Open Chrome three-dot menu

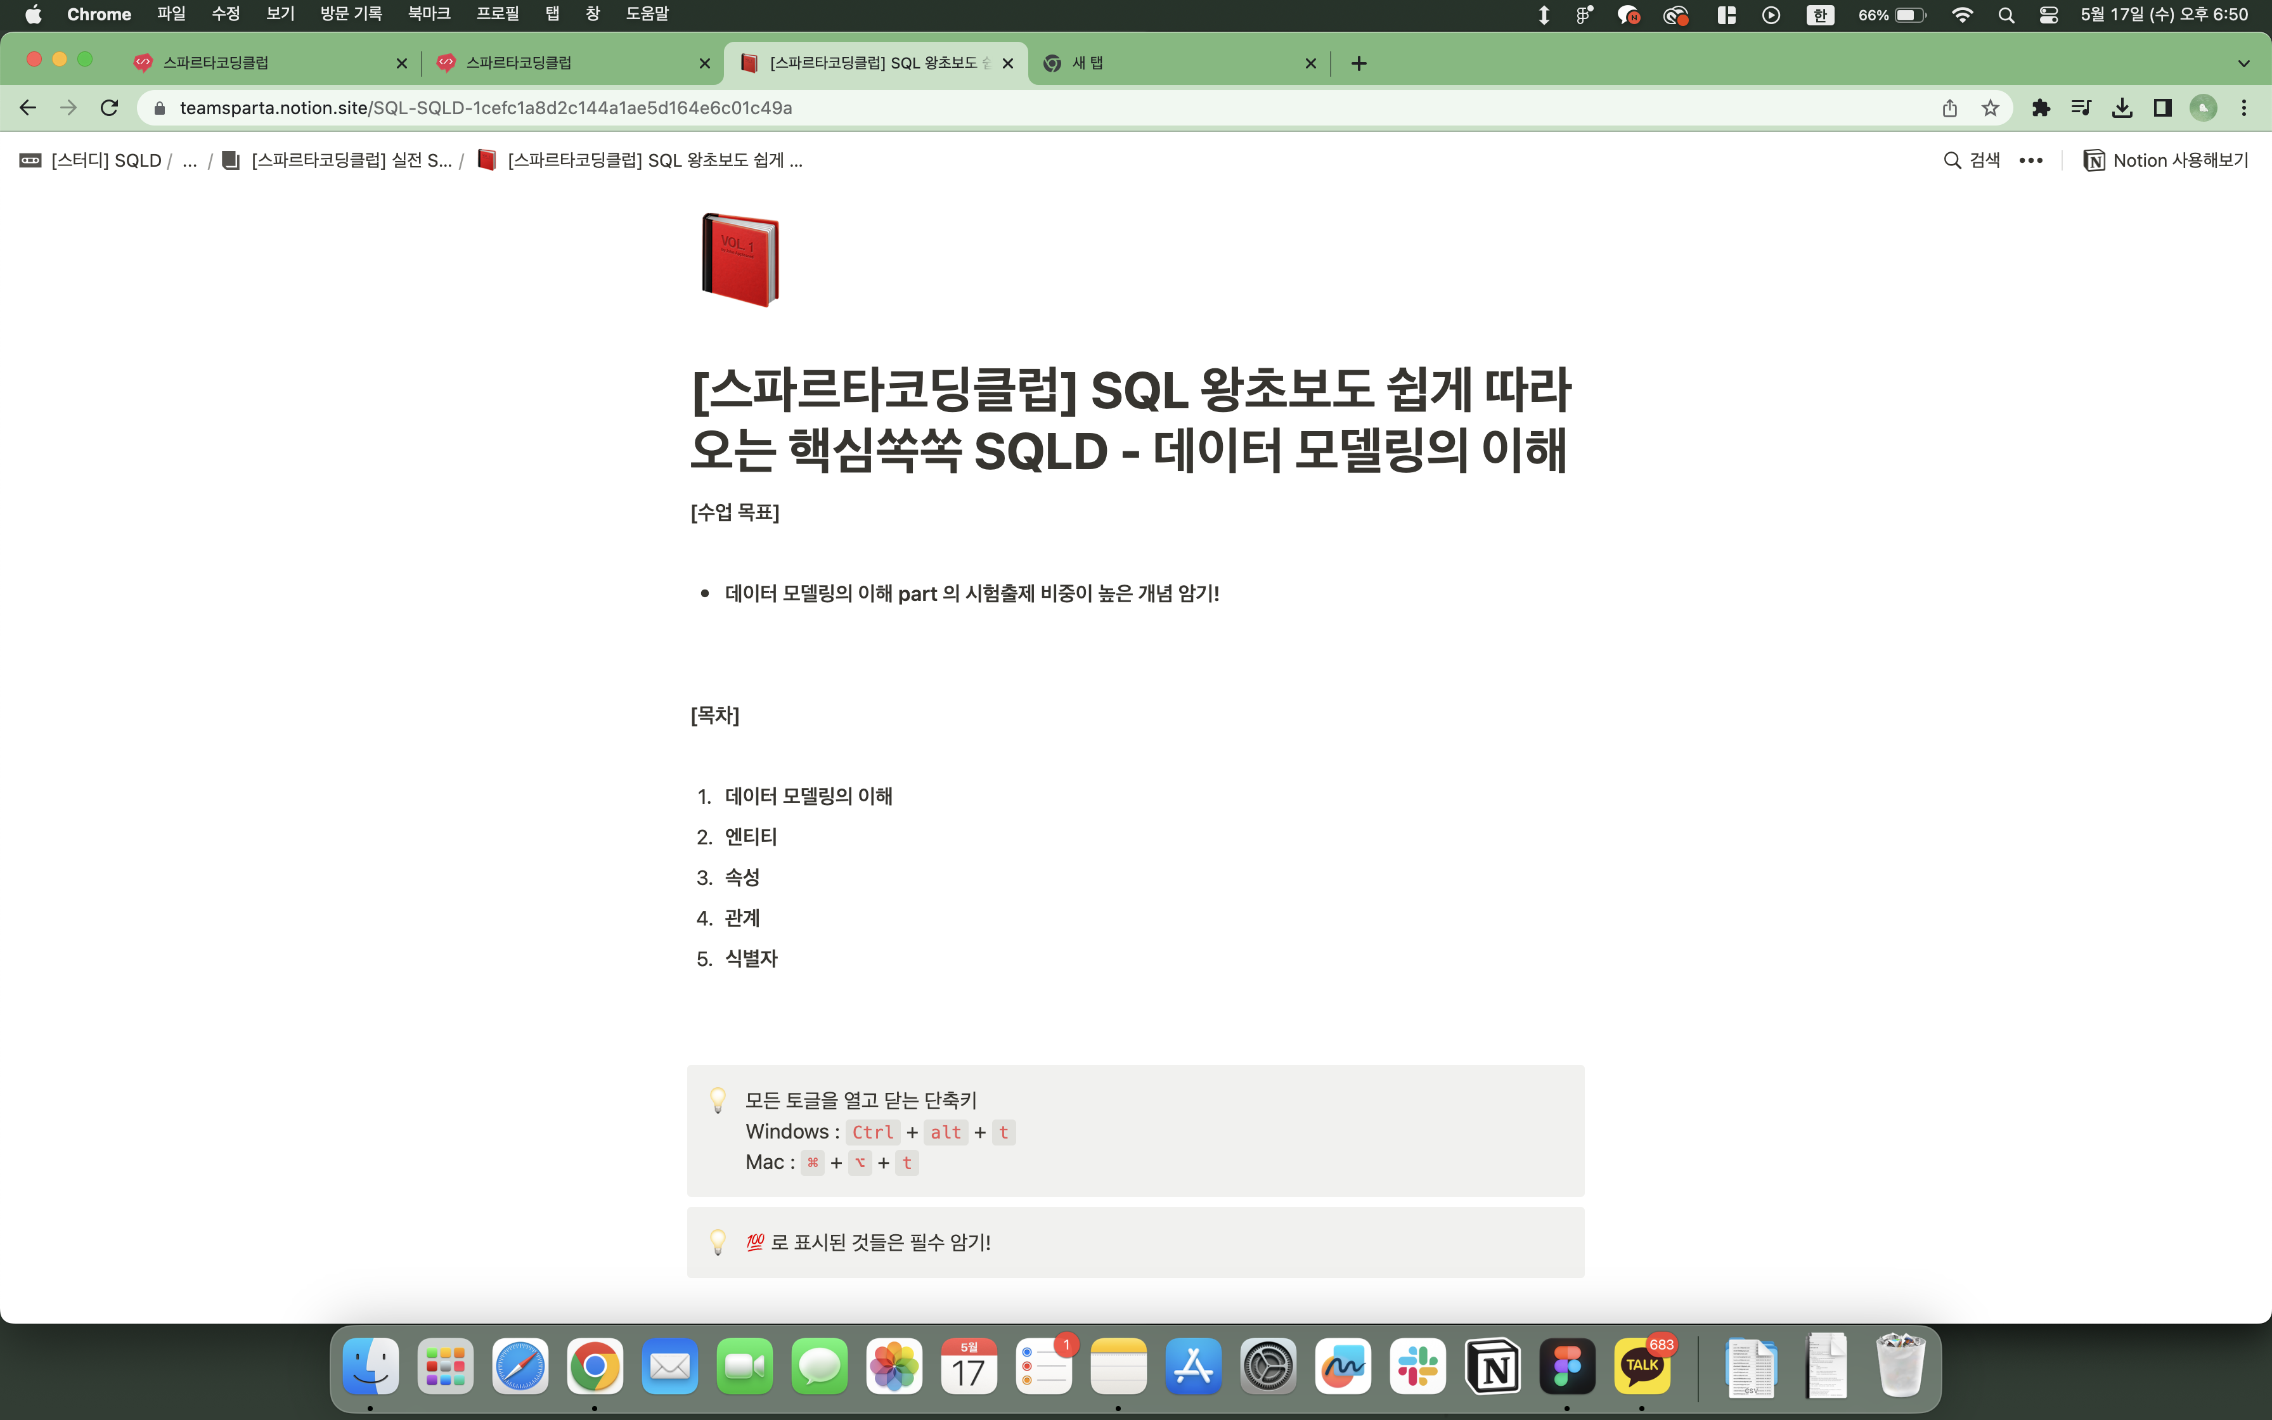pos(2244,108)
